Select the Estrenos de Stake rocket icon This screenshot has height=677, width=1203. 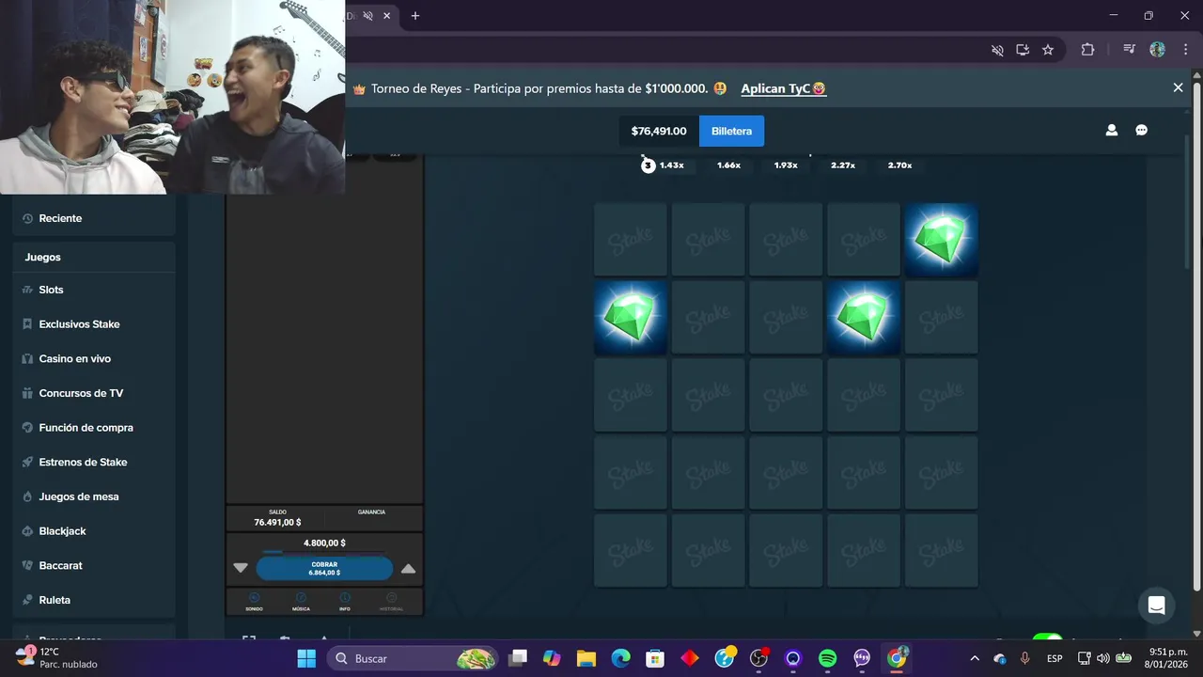27,462
